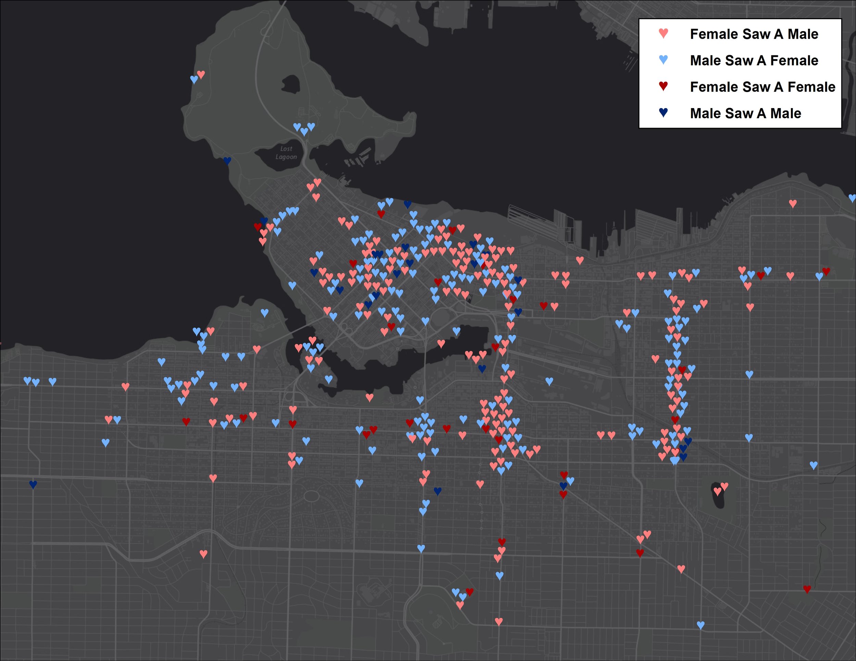Screen dimensions: 856x661
Task: Click the light blue heart at Stanley Park's northwest tip
Action: pos(193,79)
